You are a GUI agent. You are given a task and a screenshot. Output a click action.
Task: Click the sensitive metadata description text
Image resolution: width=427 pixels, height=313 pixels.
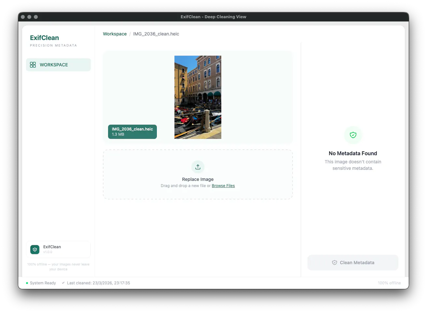coord(353,165)
